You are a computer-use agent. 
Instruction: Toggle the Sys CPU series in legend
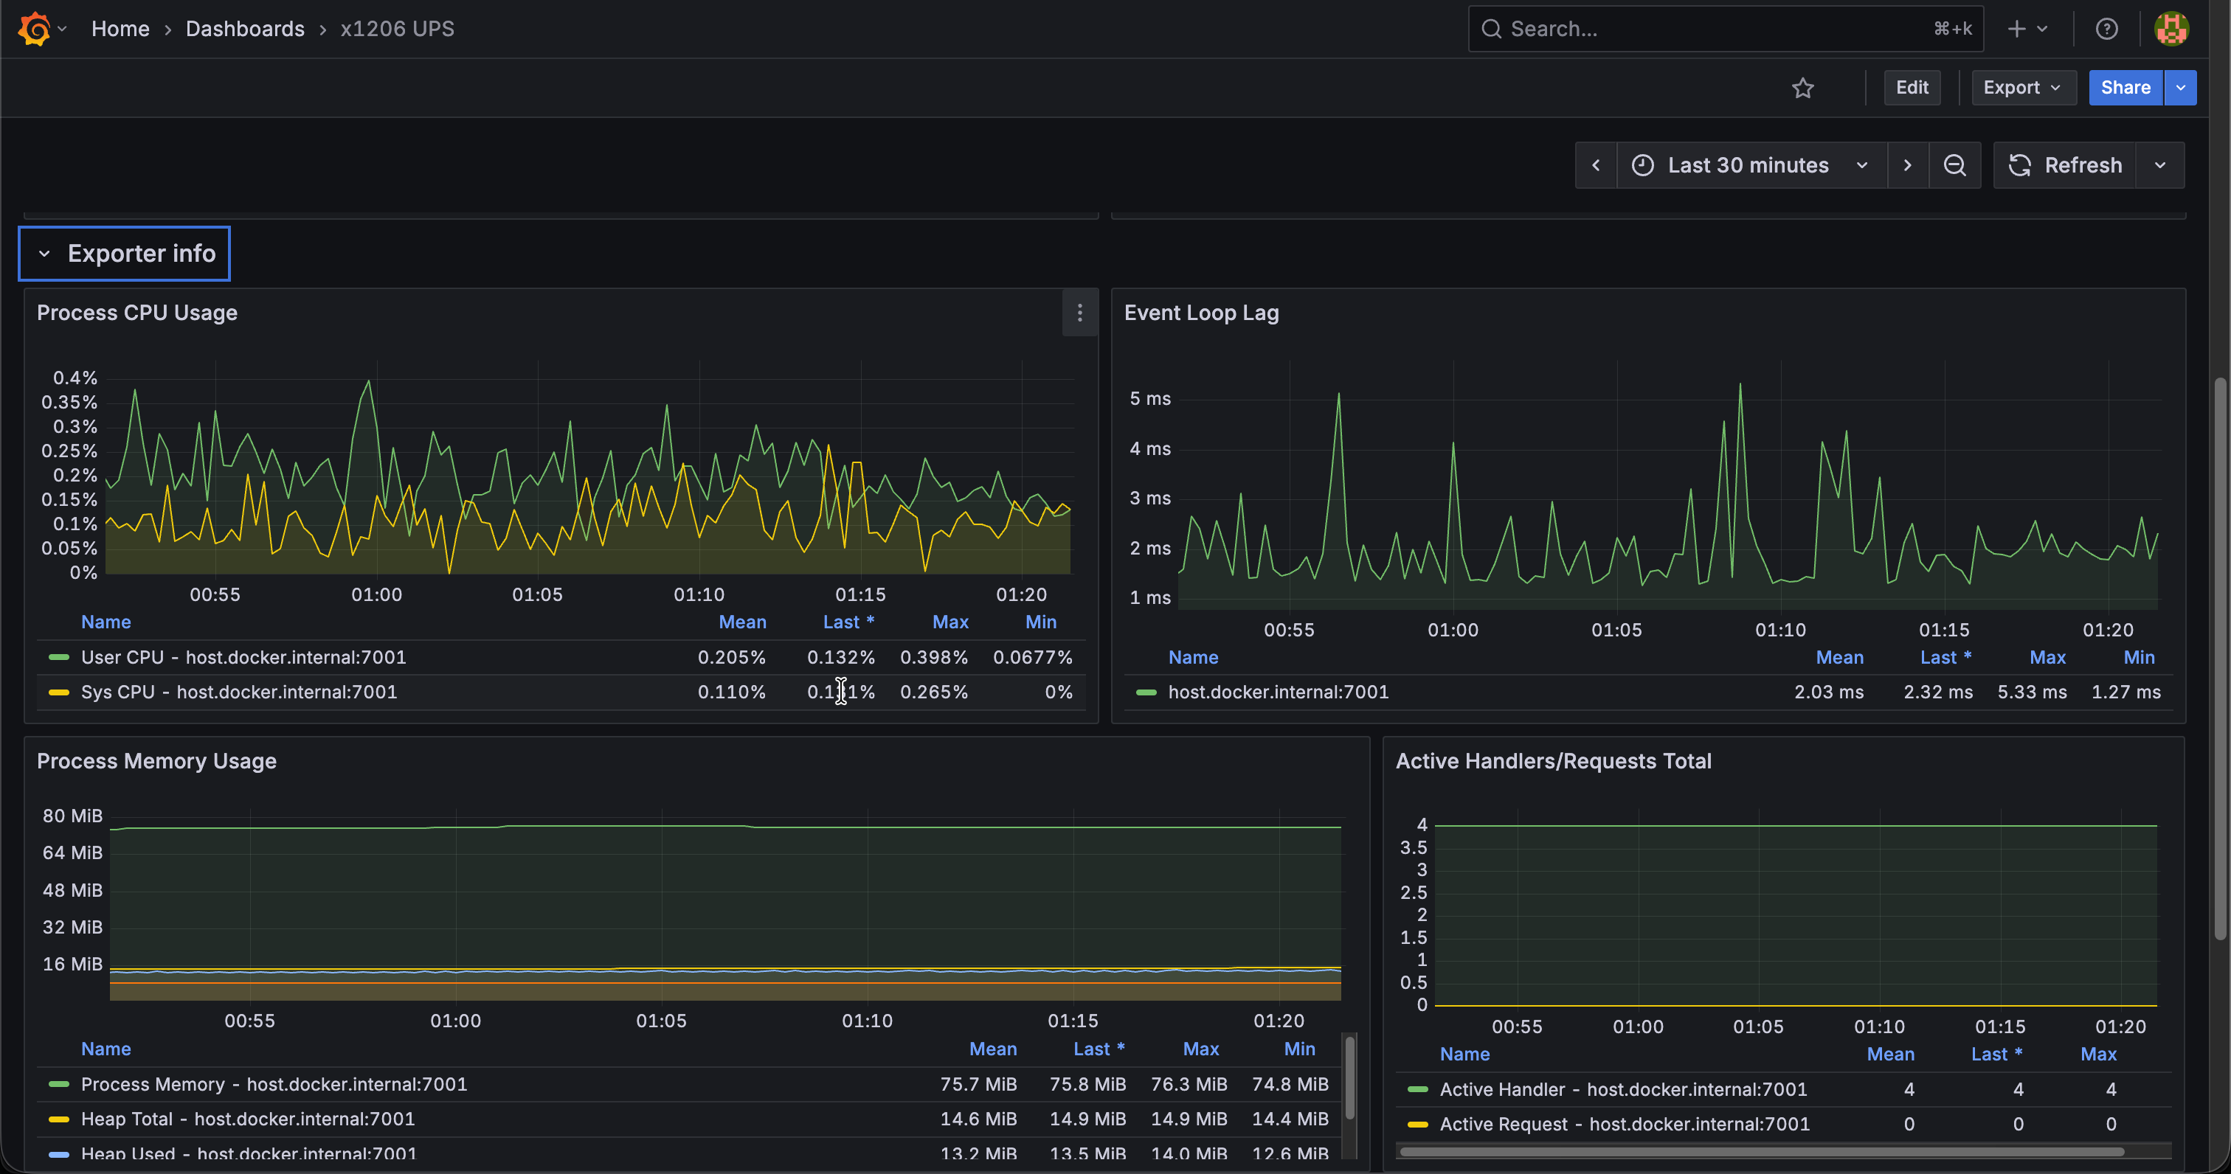[x=239, y=692]
